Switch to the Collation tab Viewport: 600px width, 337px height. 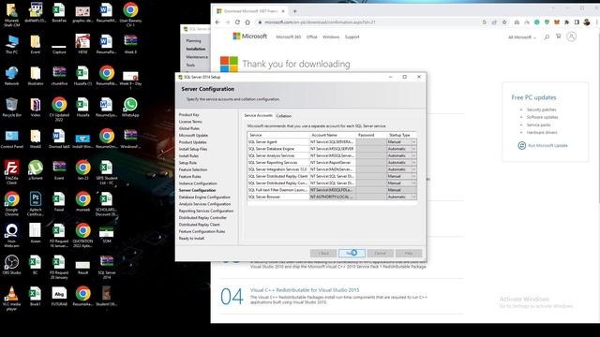click(x=284, y=116)
